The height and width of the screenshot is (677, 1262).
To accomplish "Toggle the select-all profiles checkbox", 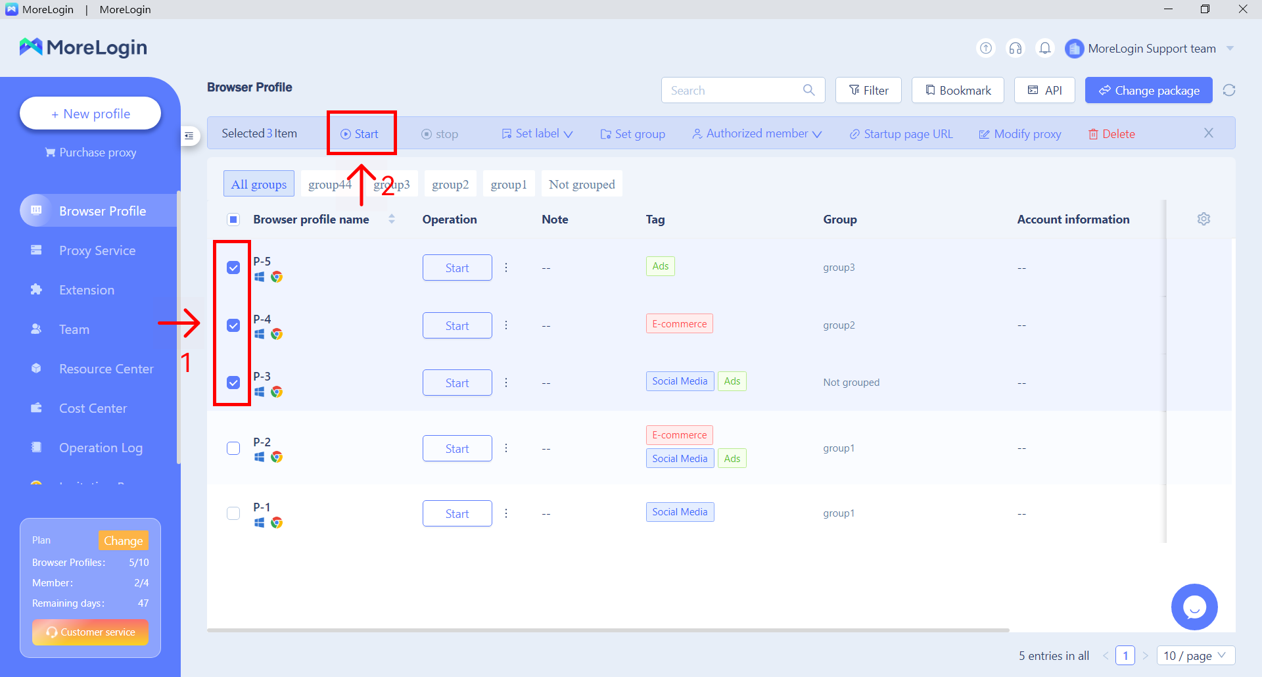I will click(x=233, y=220).
